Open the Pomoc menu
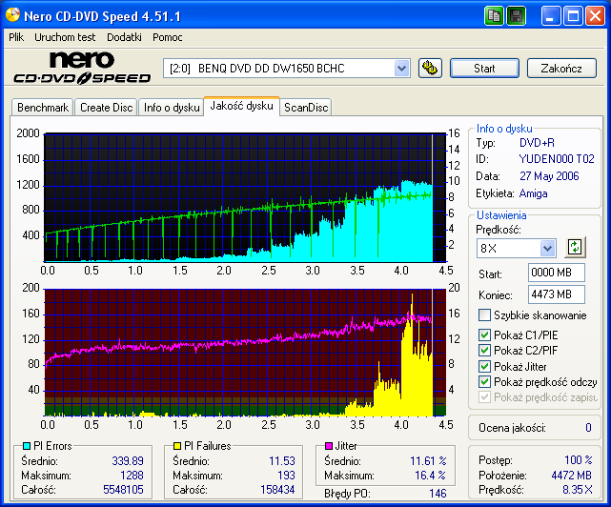Image resolution: width=611 pixels, height=507 pixels. [x=167, y=37]
